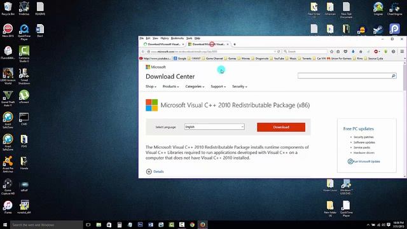The width and height of the screenshot is (407, 229).
Task: Open Chrome from the taskbar
Action: point(192,225)
